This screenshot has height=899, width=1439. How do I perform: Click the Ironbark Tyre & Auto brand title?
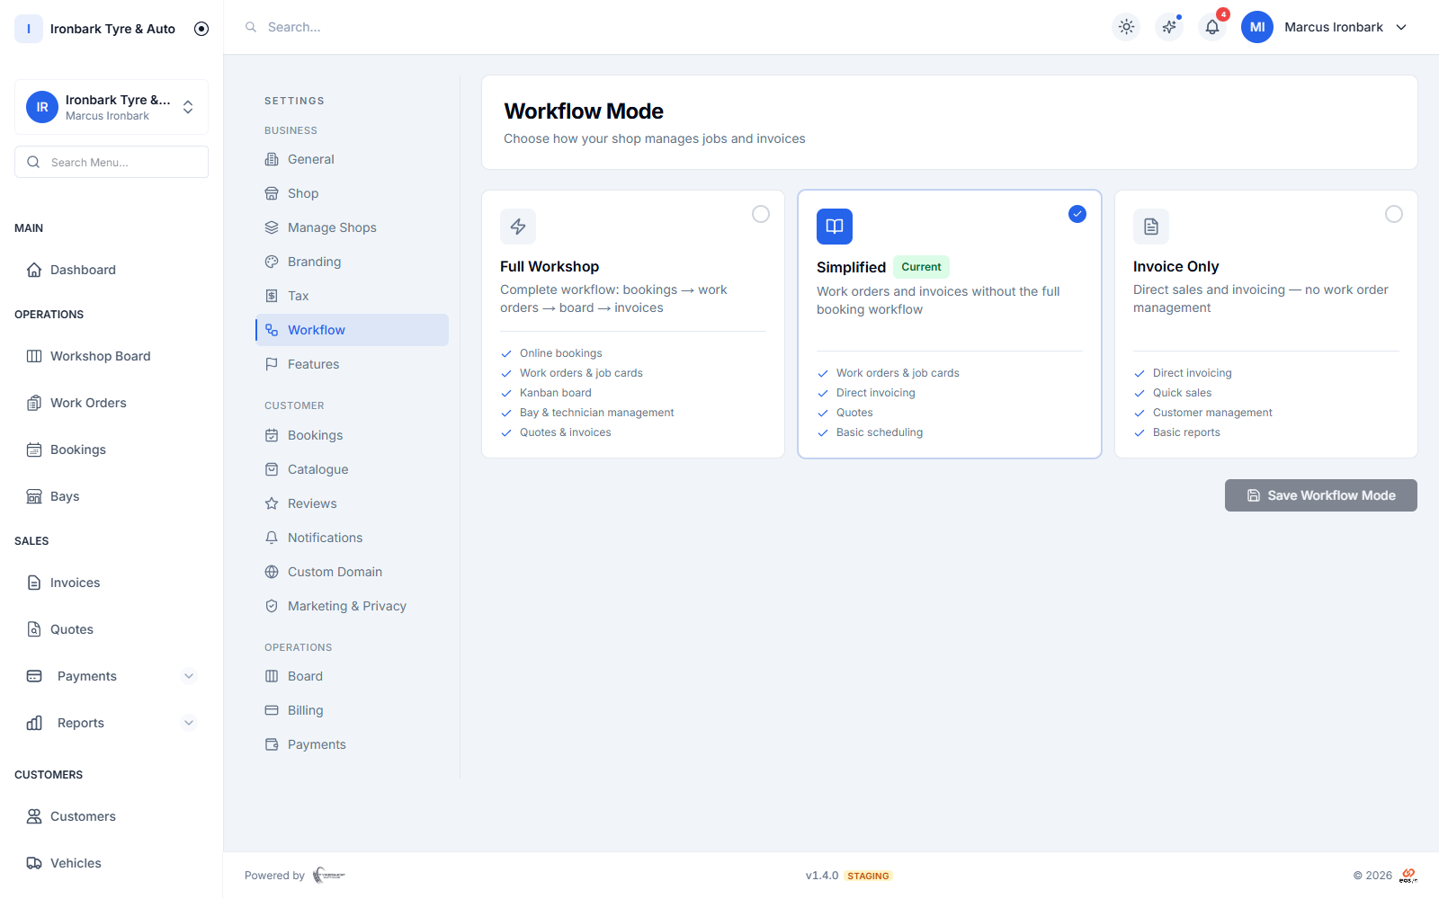pos(112,29)
